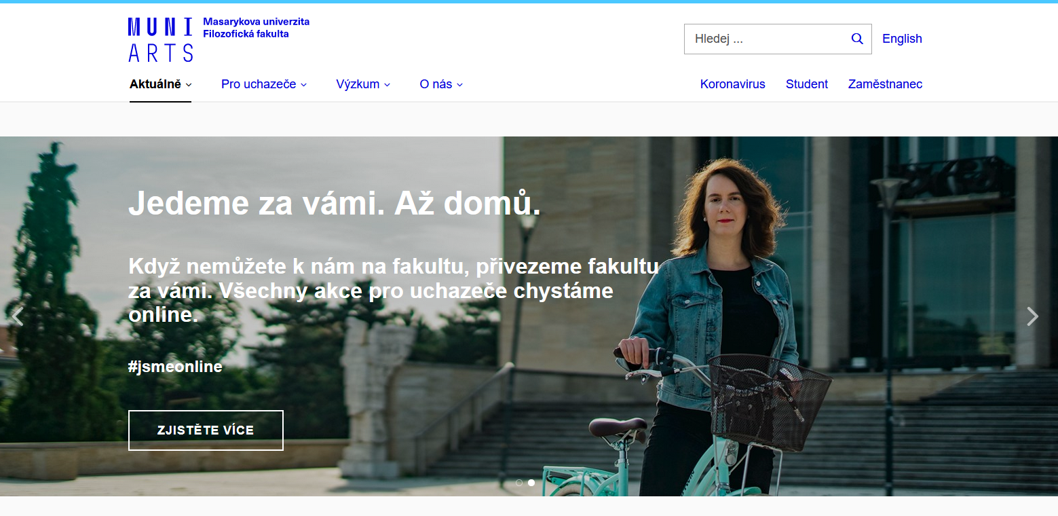The height and width of the screenshot is (516, 1058).
Task: Click the #jsmeonline hashtag
Action: coord(175,366)
